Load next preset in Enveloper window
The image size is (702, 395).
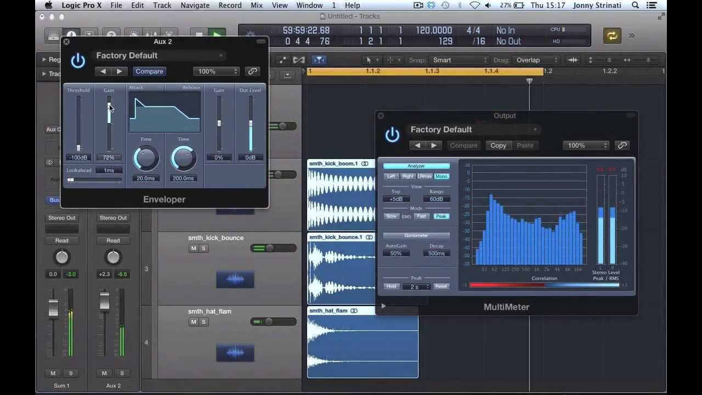(x=119, y=71)
